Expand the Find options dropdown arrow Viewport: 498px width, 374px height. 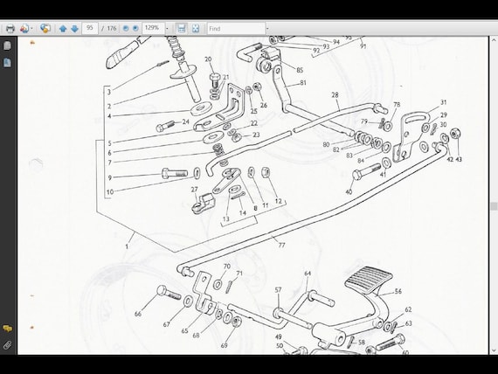(x=267, y=28)
